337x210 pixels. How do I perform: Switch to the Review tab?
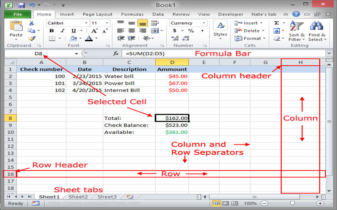(x=181, y=14)
